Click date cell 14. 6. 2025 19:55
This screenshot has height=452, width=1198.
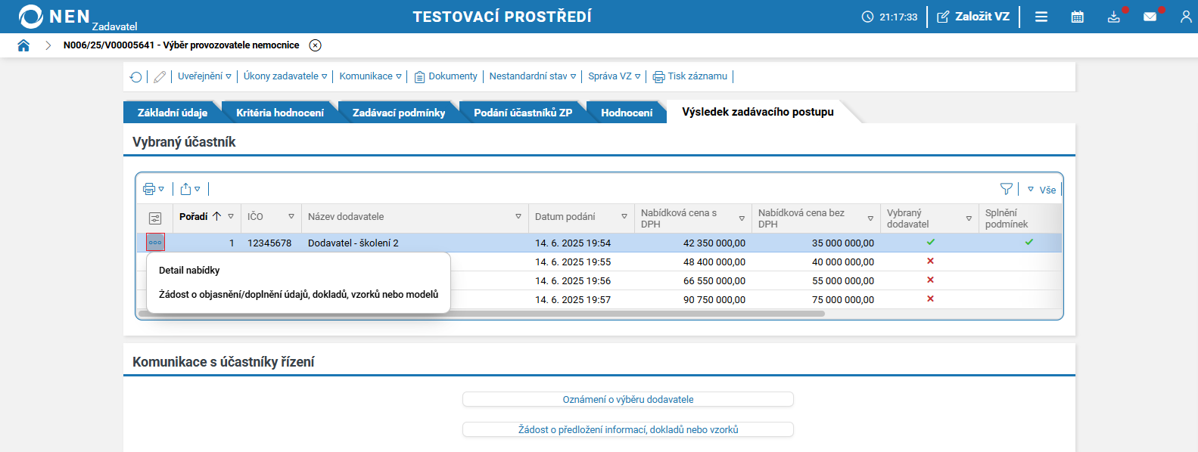(573, 262)
